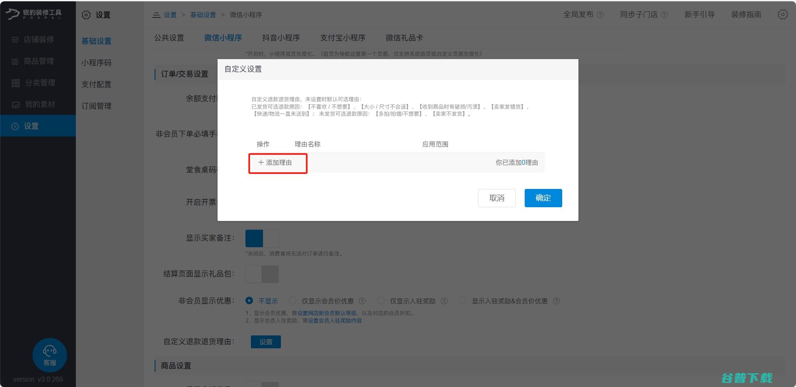Click the 店铺装修 shop icon

tap(15, 40)
